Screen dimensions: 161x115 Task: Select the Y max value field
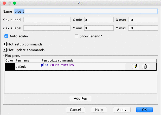coord(143,28)
